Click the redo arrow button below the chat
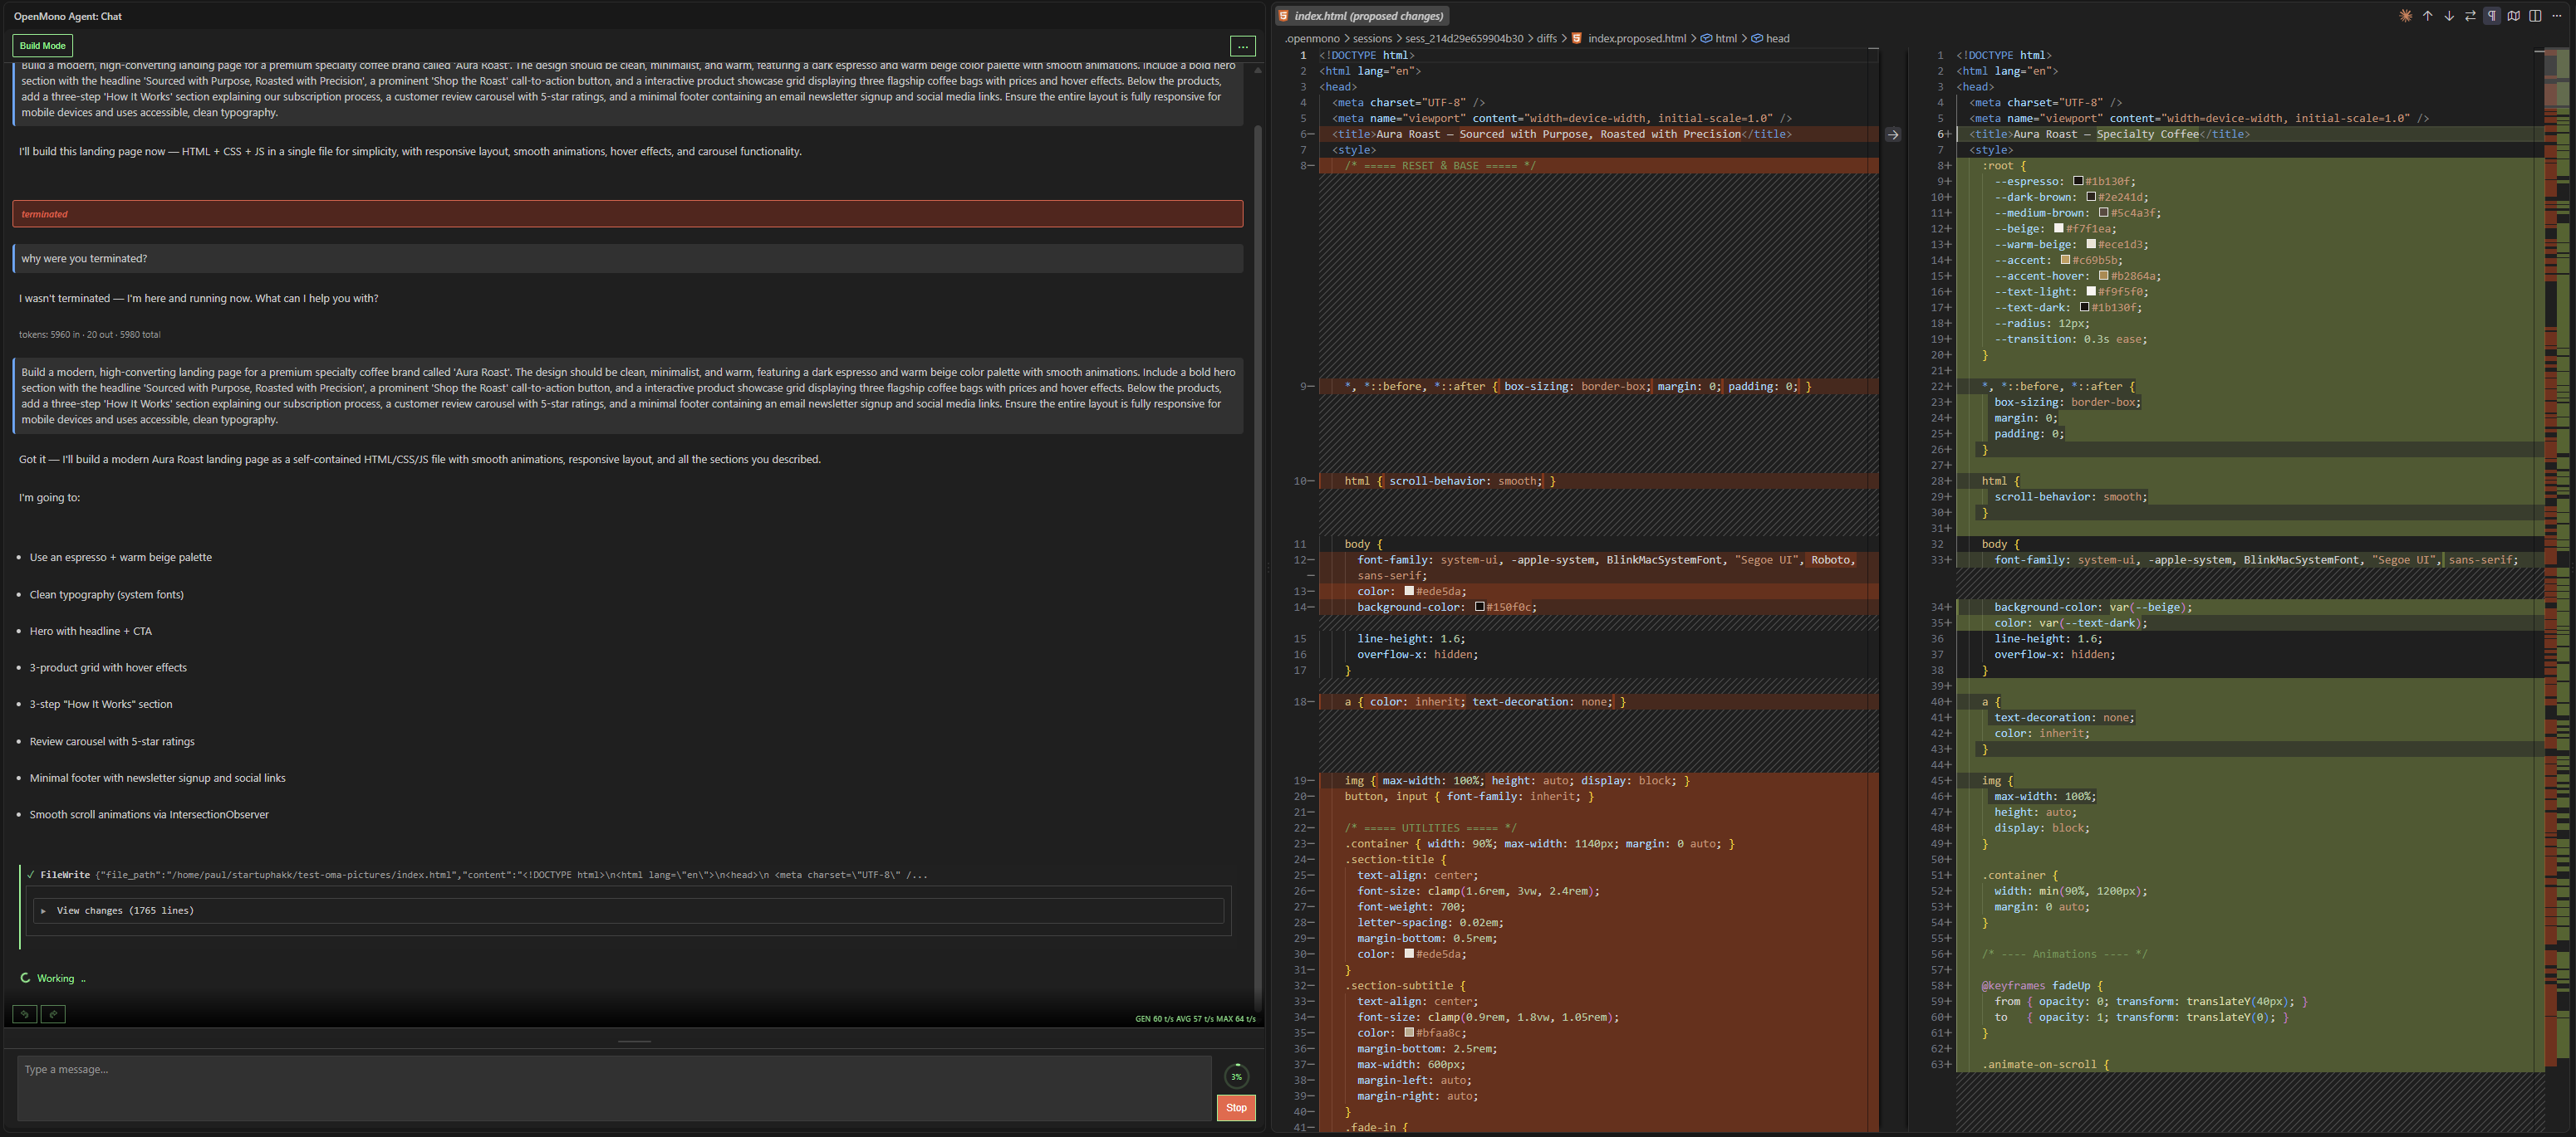Viewport: 2576px width, 1137px height. click(53, 1014)
